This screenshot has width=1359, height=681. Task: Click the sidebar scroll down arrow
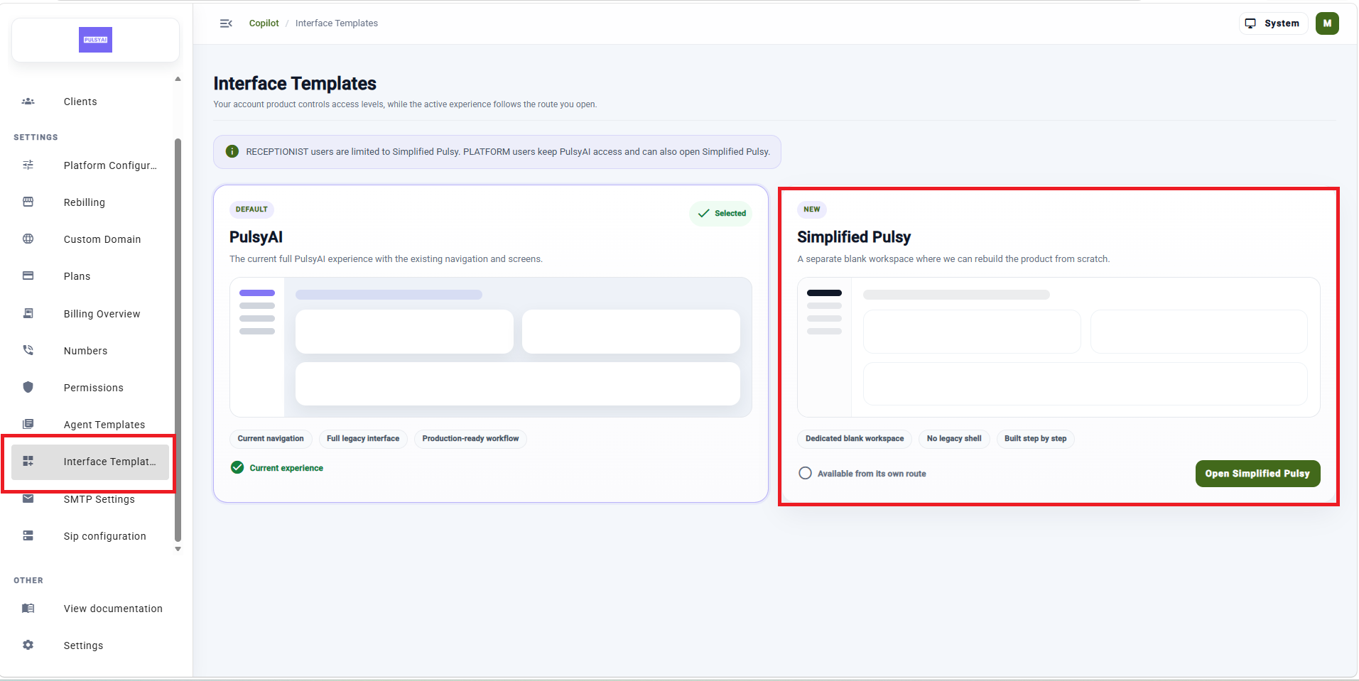[178, 549]
